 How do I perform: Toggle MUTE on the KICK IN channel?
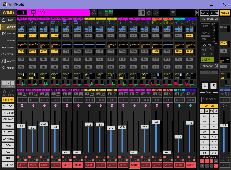click(21, 165)
